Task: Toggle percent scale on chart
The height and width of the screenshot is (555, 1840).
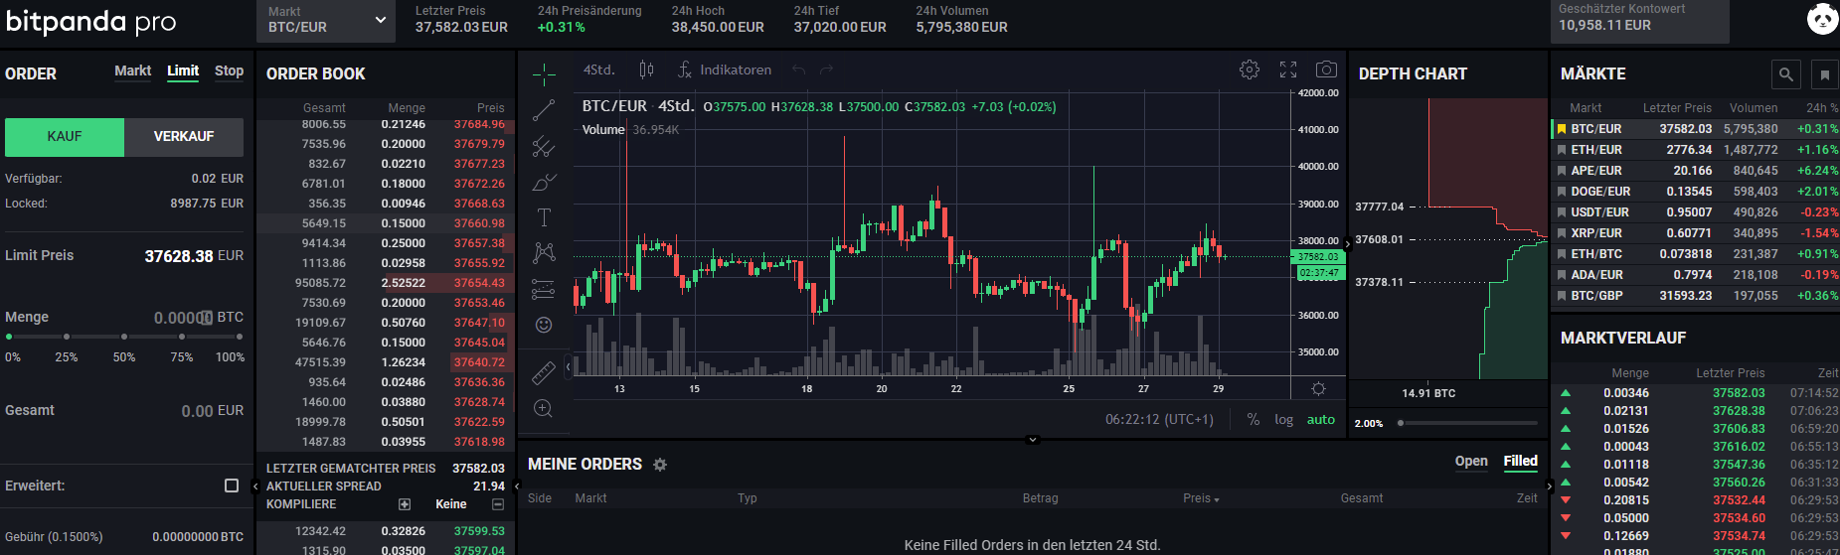Action: [1254, 420]
